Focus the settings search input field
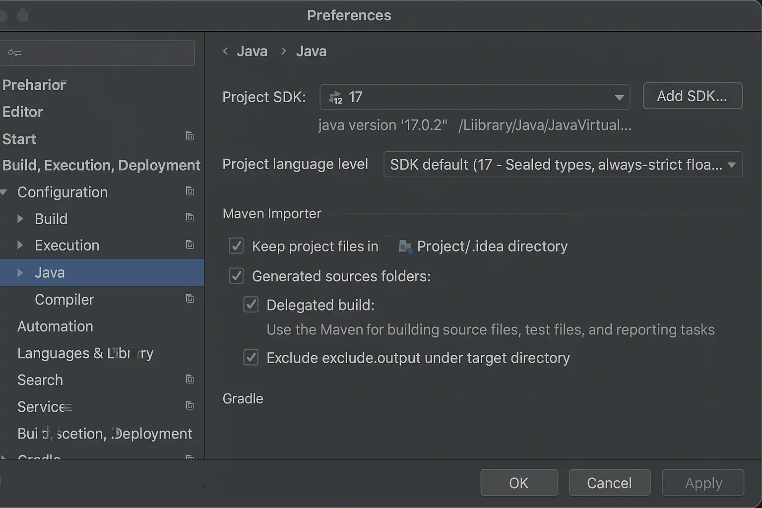 [x=97, y=53]
